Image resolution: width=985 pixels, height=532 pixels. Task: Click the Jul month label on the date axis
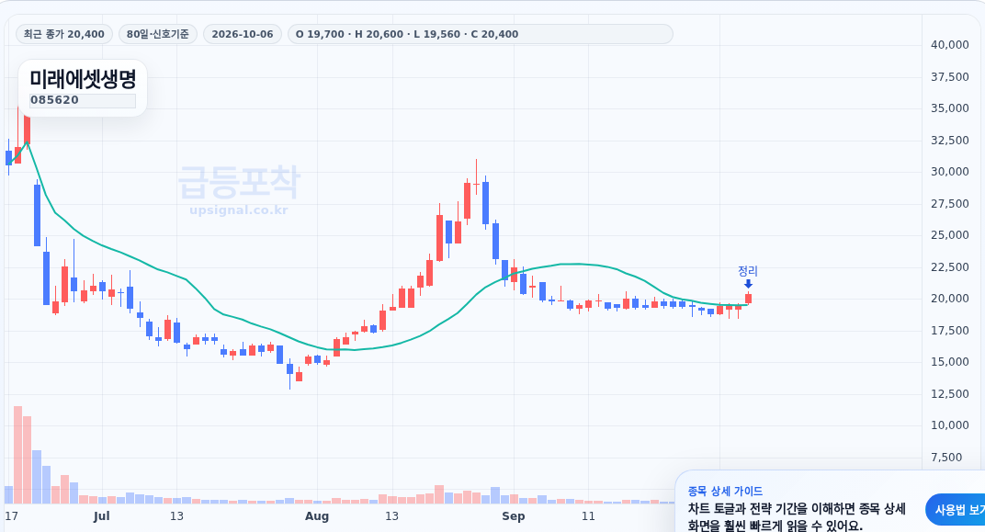tap(101, 516)
